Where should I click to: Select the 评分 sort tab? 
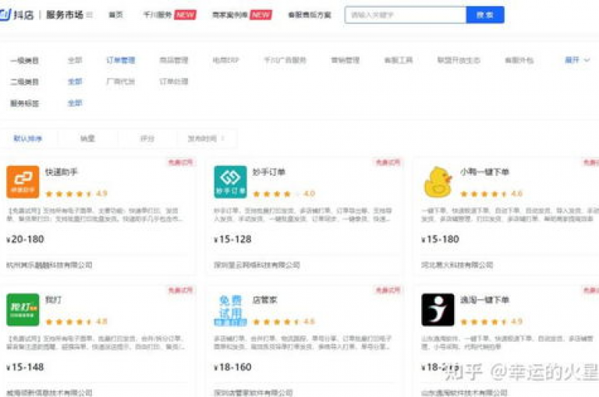point(147,139)
